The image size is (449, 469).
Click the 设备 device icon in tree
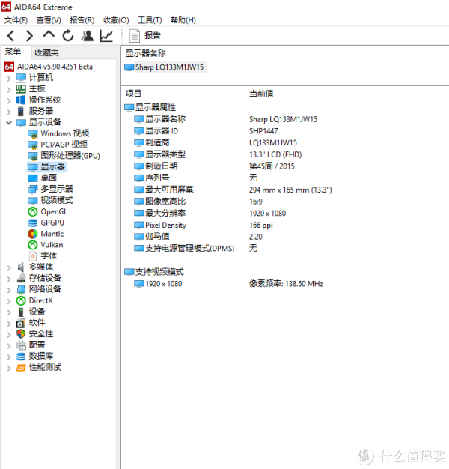pos(21,312)
